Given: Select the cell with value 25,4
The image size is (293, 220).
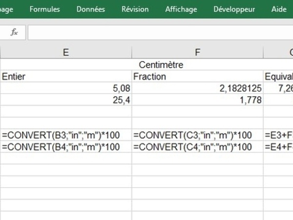Looking at the screenshot, I should tap(66, 100).
